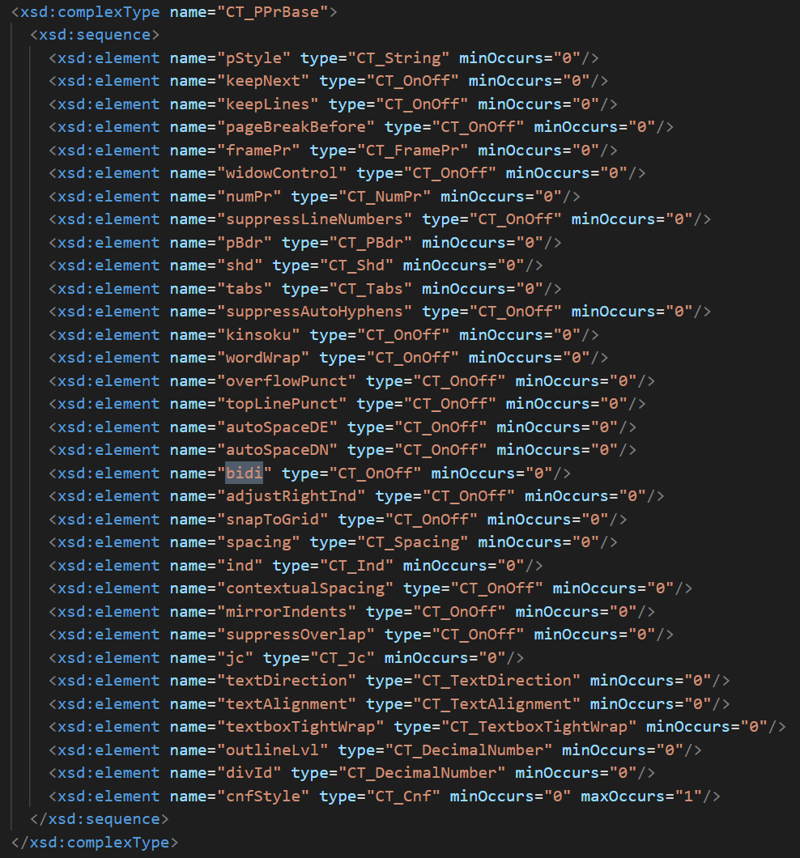
Task: Click the highlighted word bidi
Action: 245,473
